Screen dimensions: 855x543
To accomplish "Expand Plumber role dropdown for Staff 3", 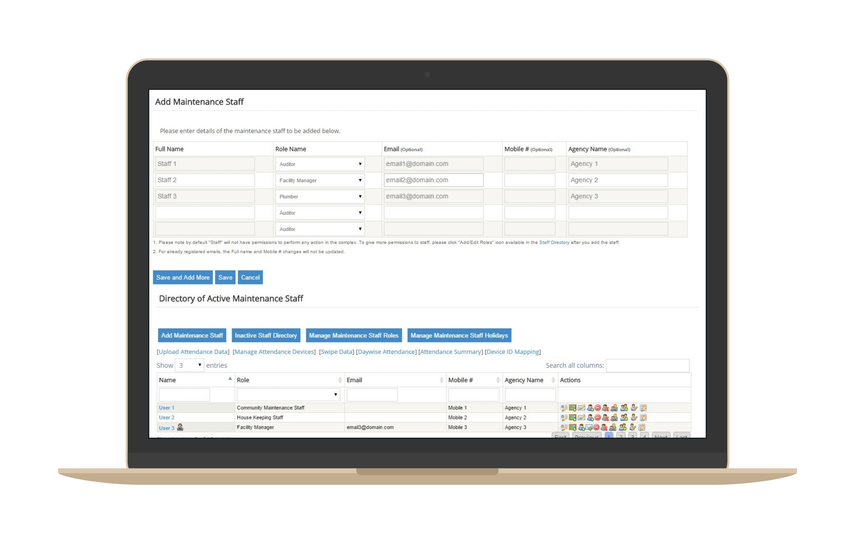I will click(x=319, y=196).
